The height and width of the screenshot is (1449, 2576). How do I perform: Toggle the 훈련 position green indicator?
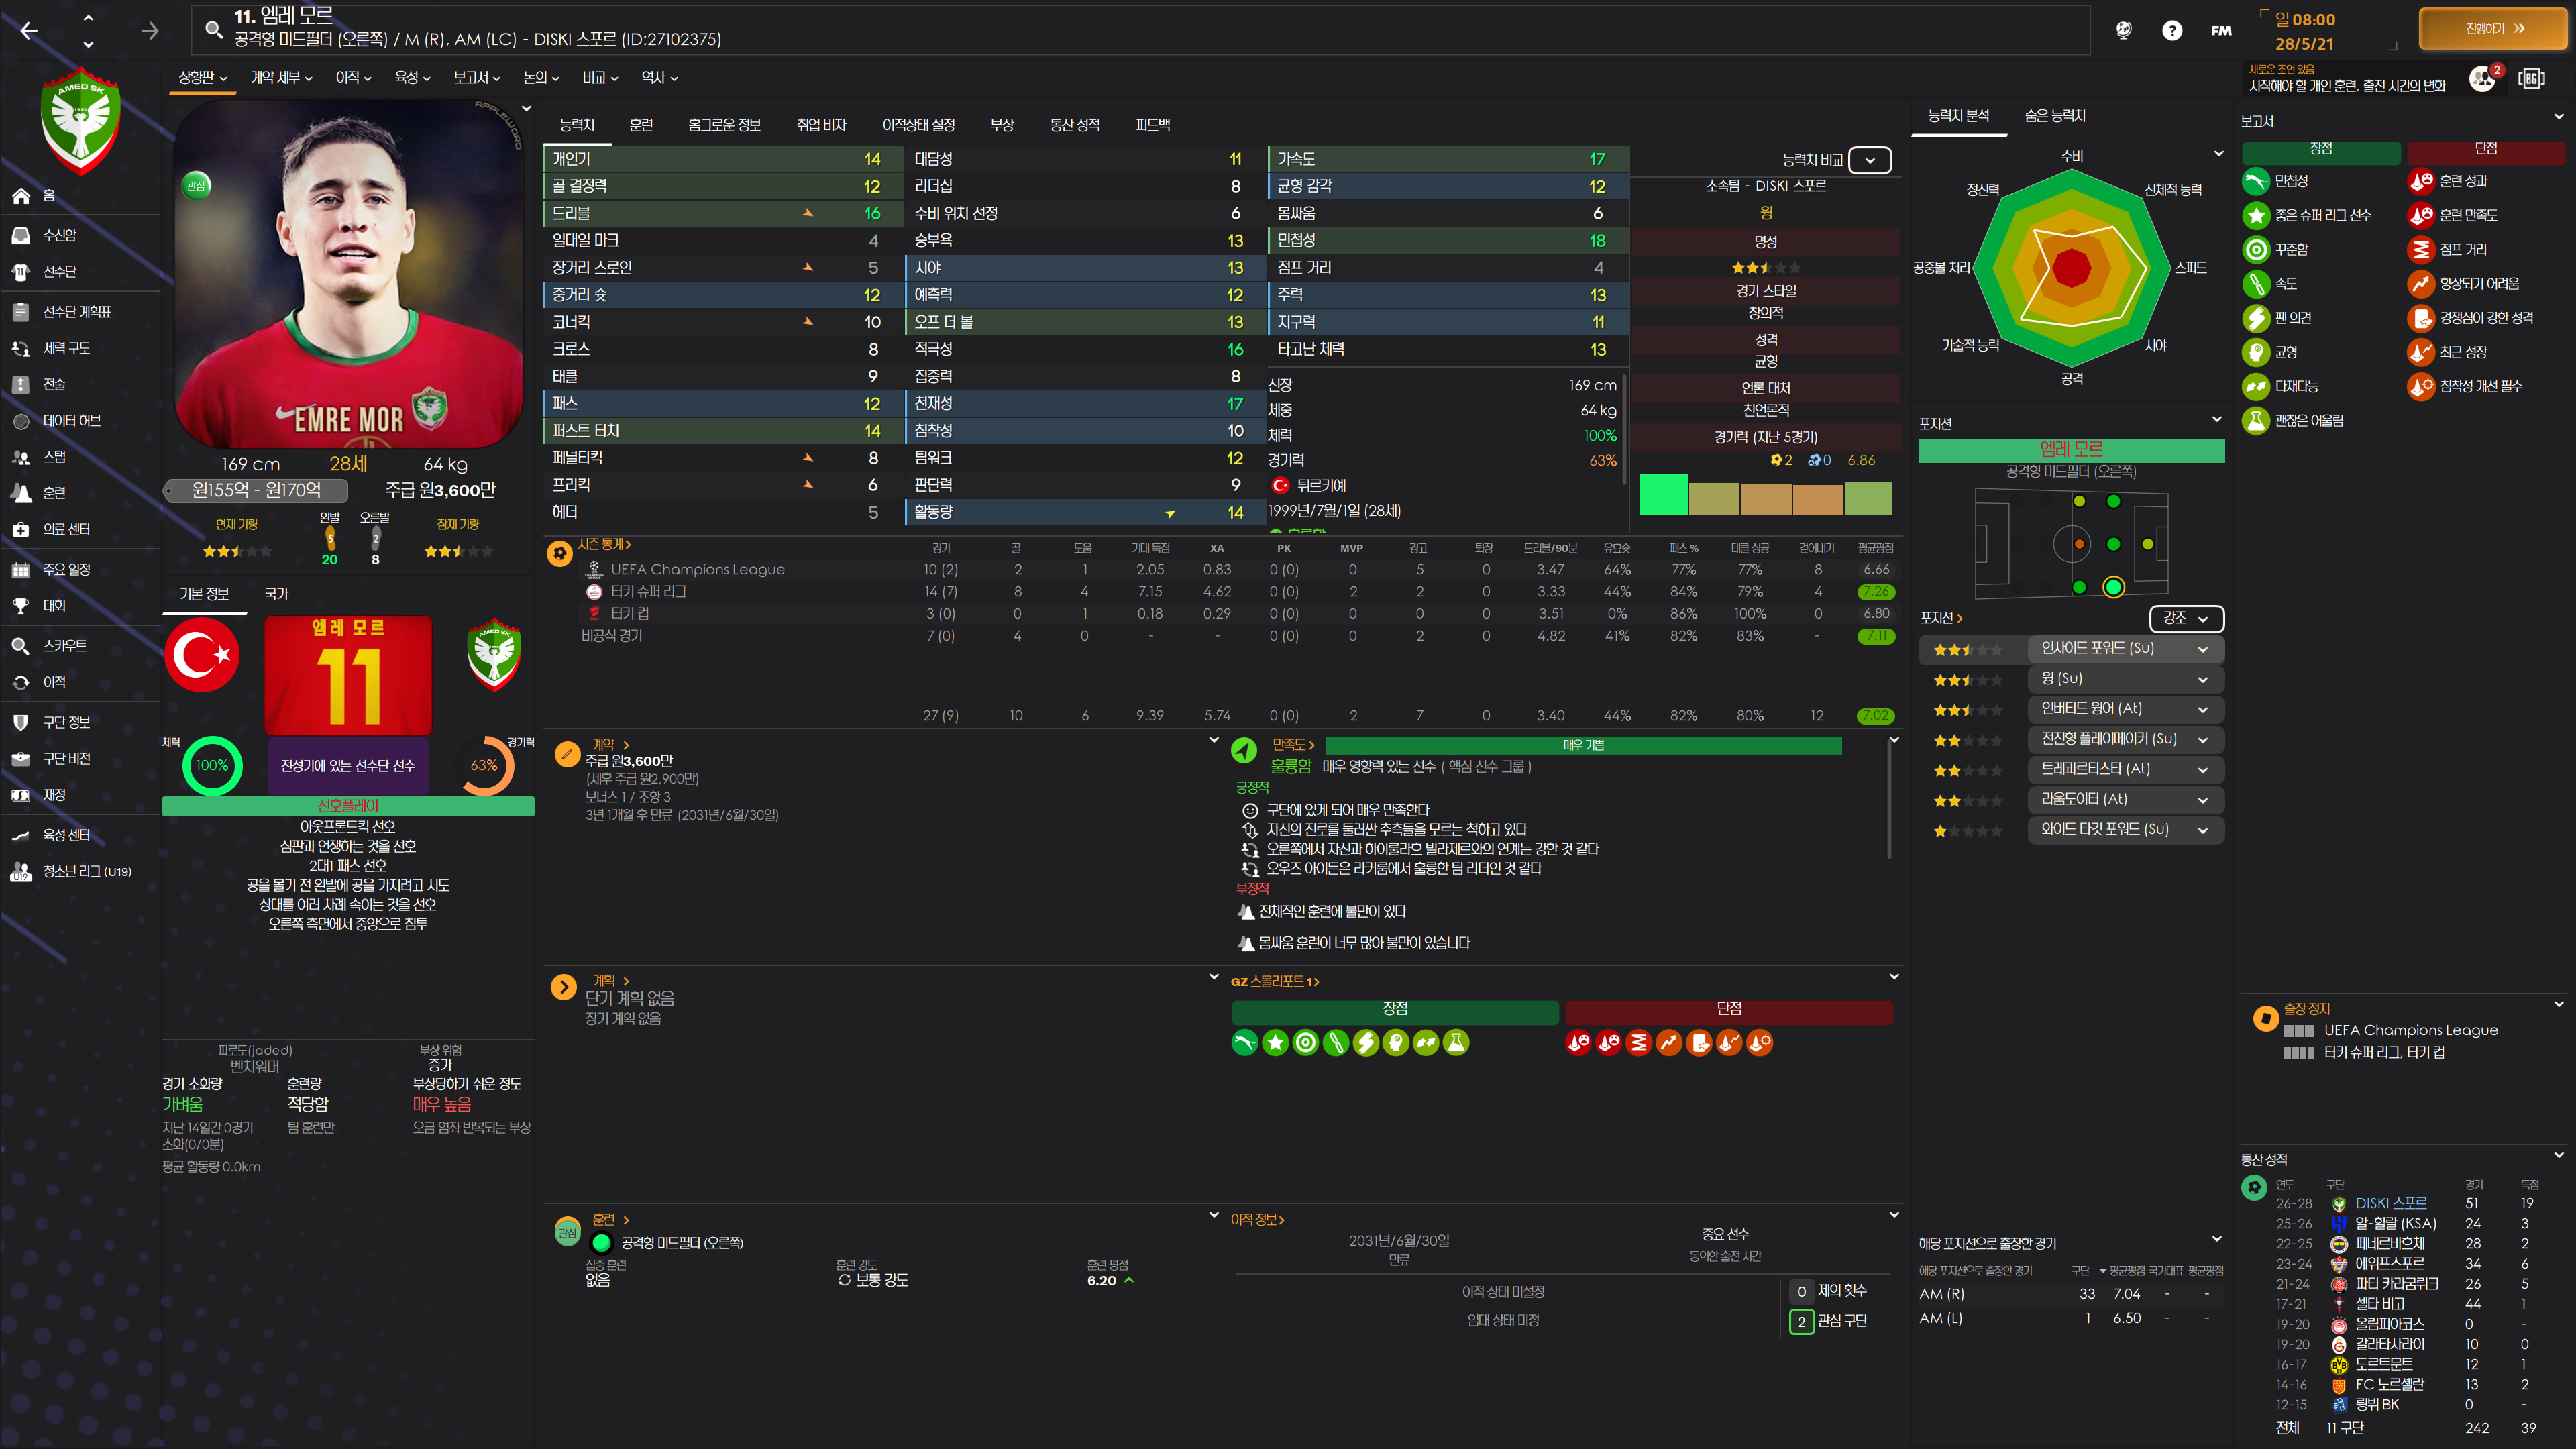(x=601, y=1243)
